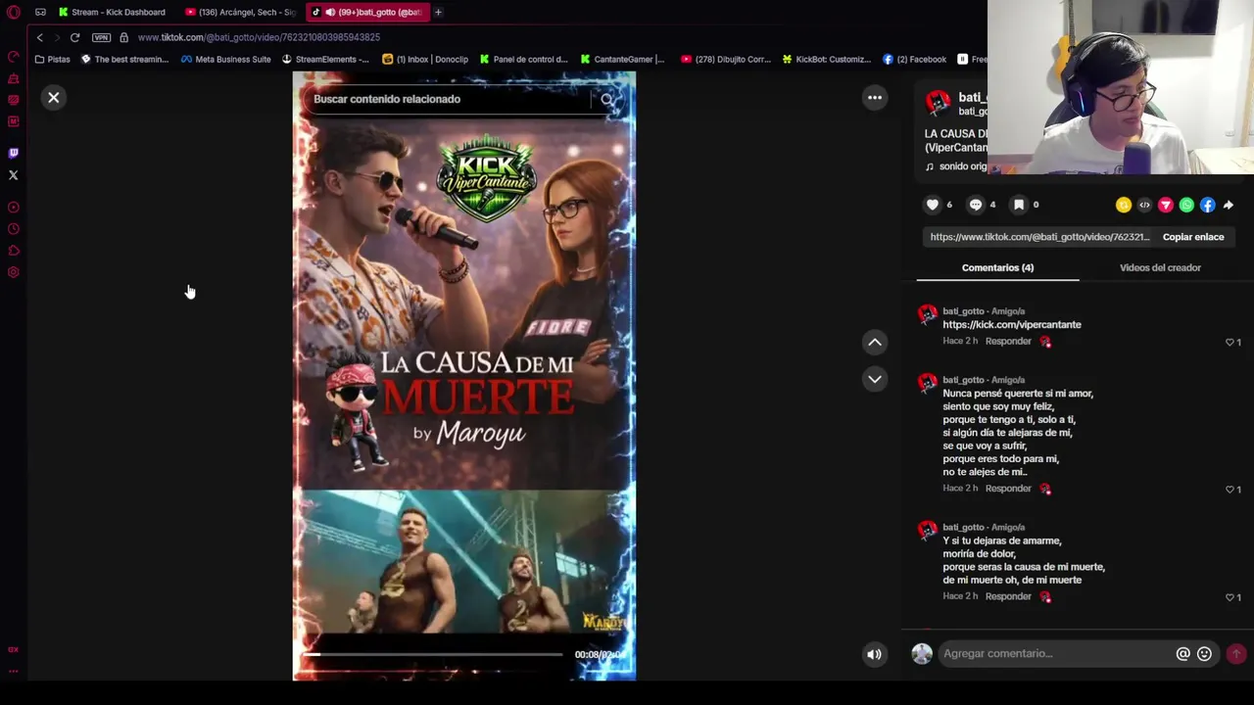Post comment with red send button

tap(1236, 654)
